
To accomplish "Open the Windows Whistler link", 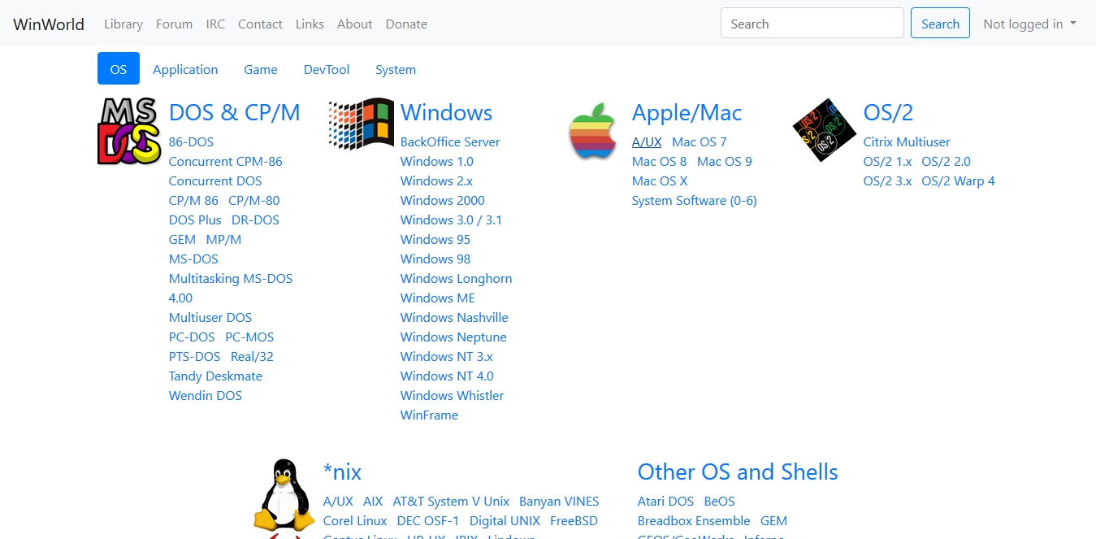I will click(x=452, y=395).
